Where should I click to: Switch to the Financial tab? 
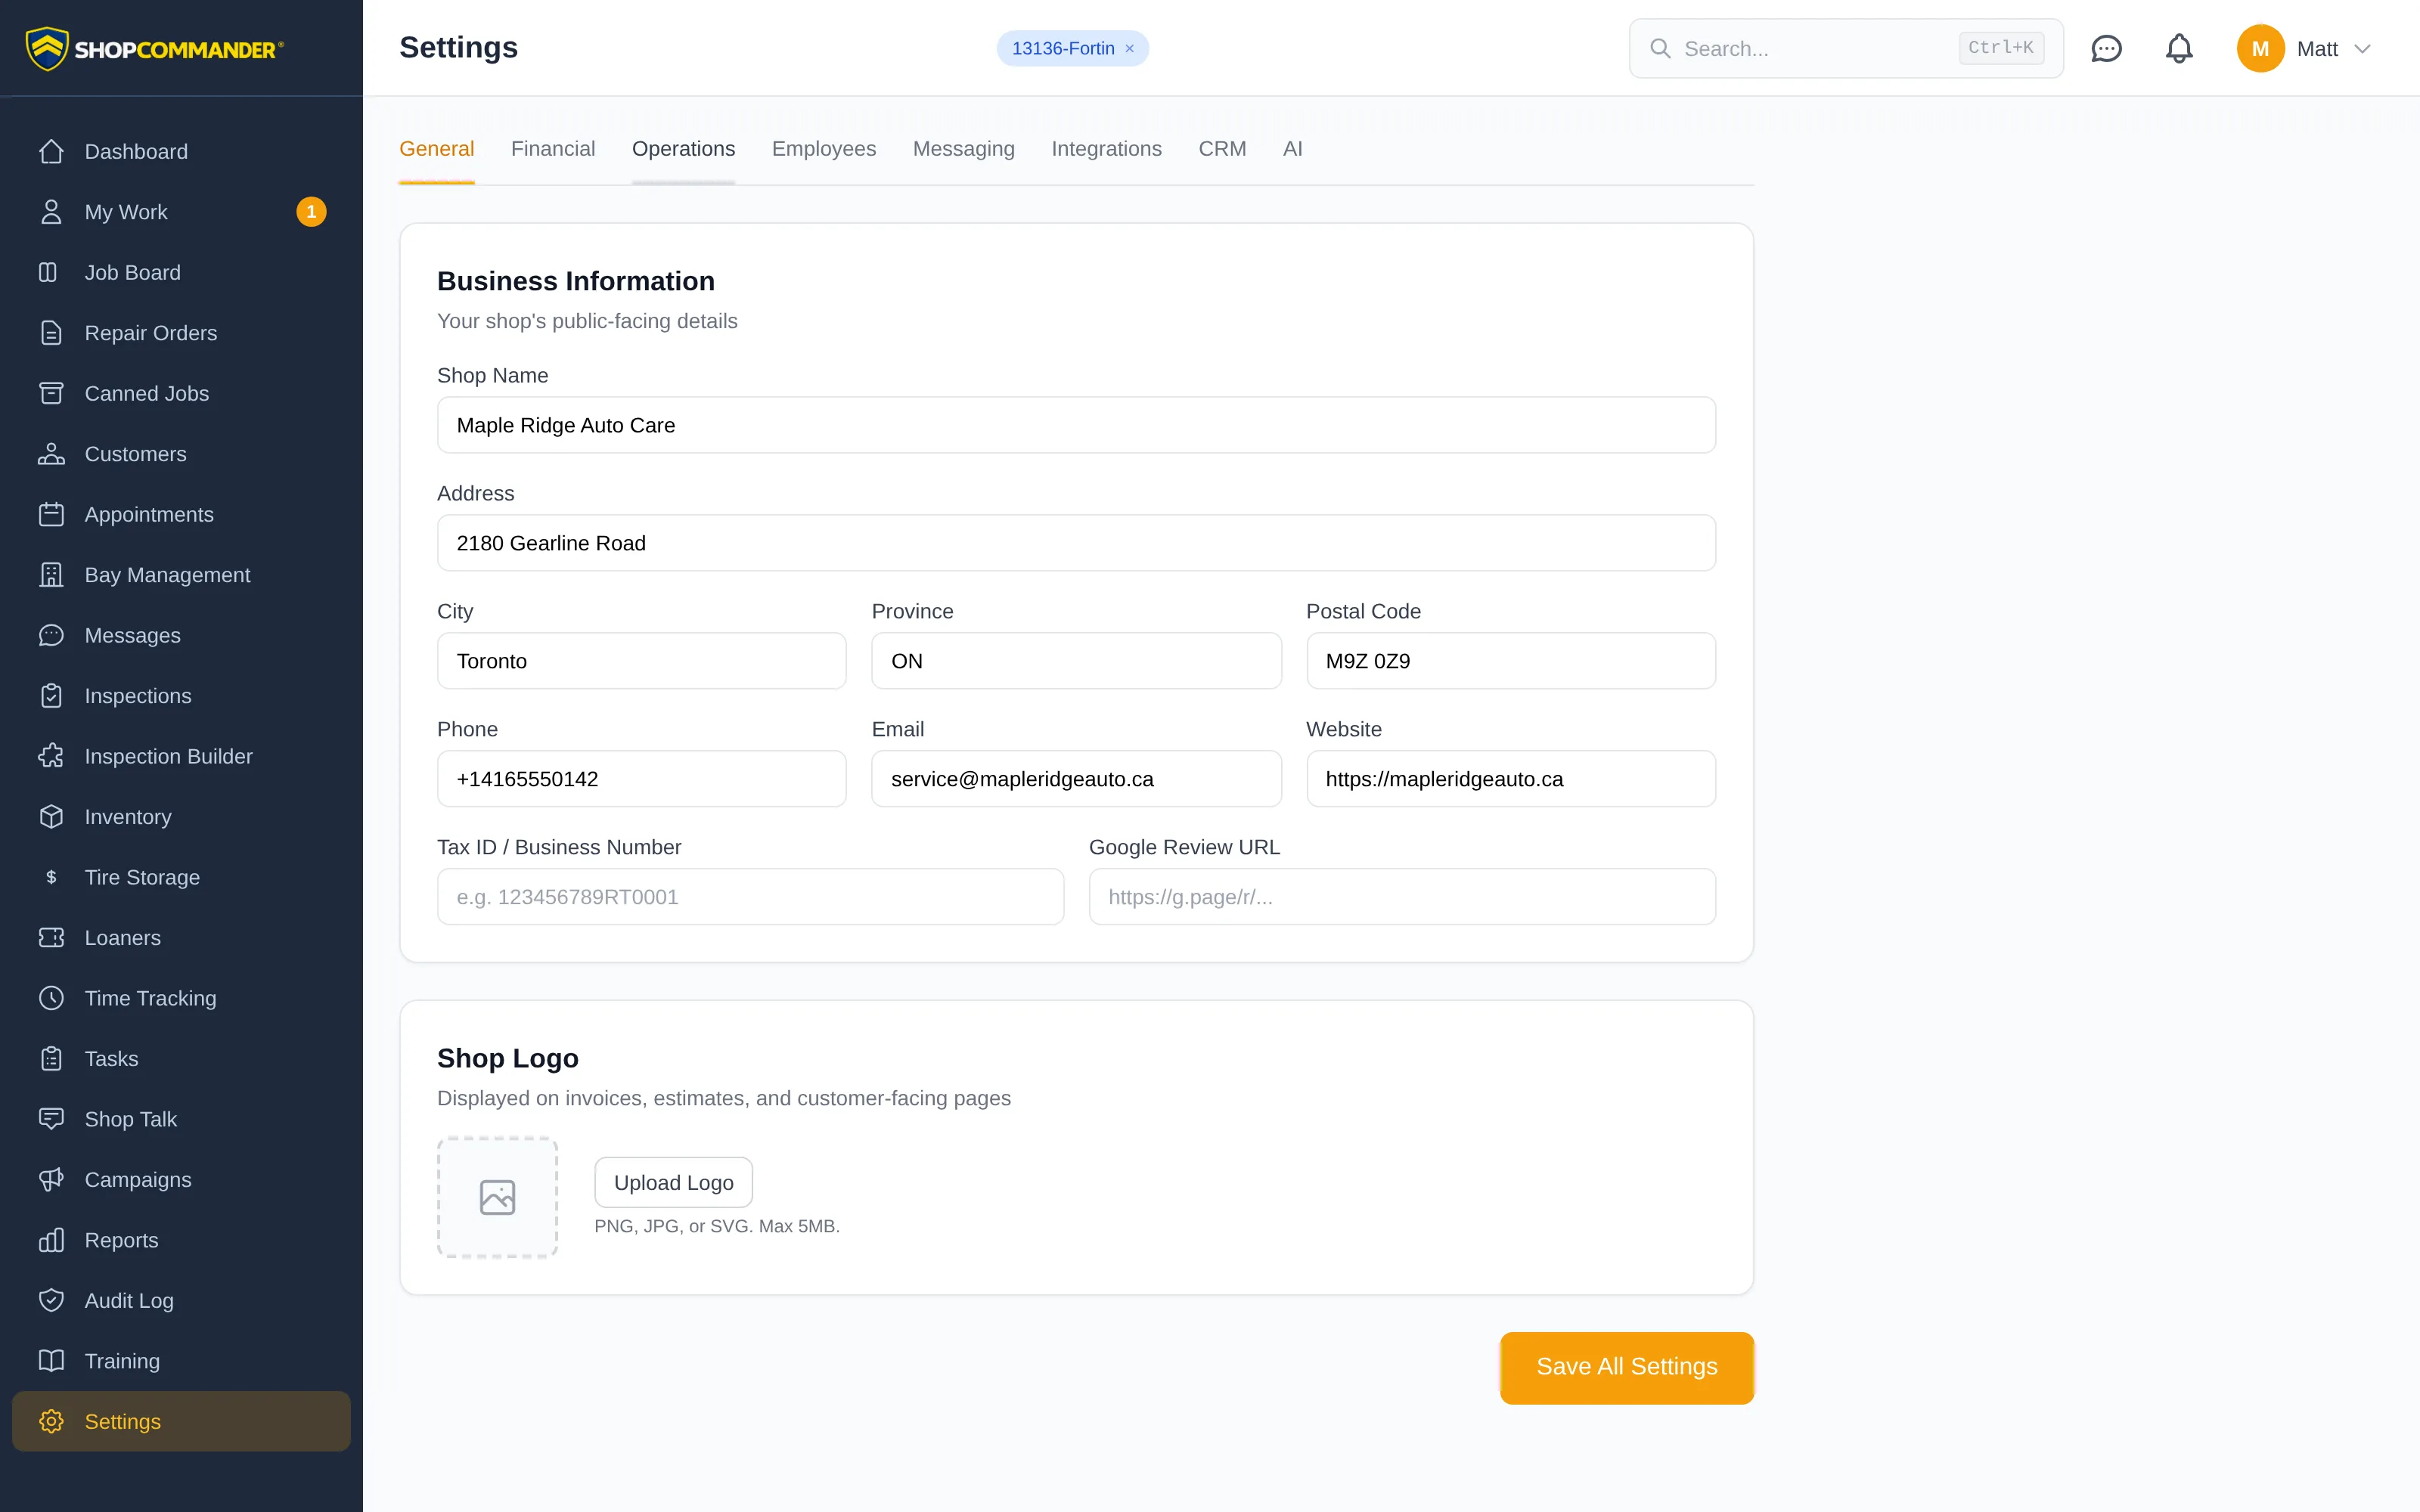pyautogui.click(x=553, y=149)
